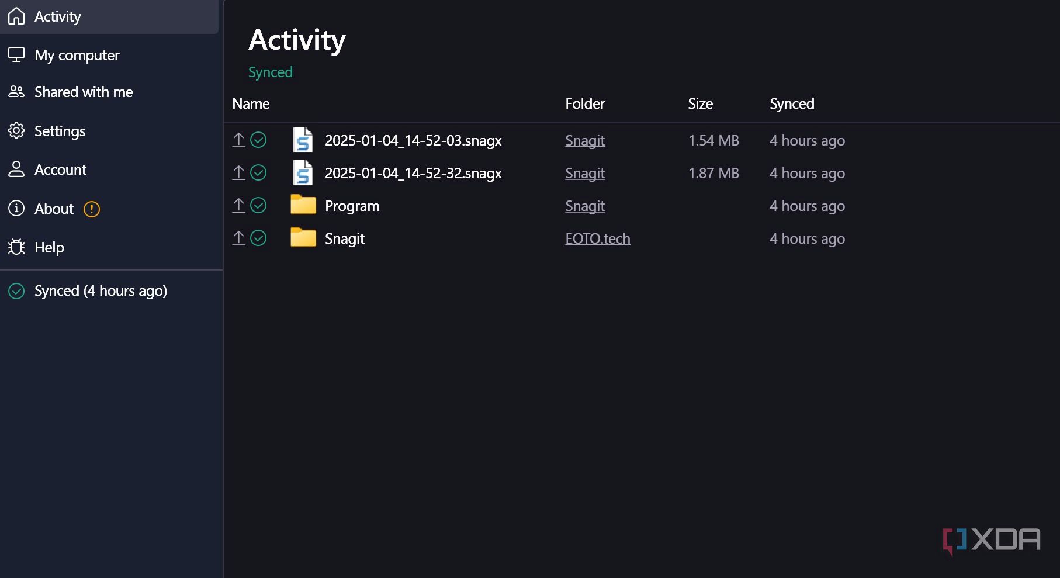Click the Program folder icon

(x=303, y=205)
